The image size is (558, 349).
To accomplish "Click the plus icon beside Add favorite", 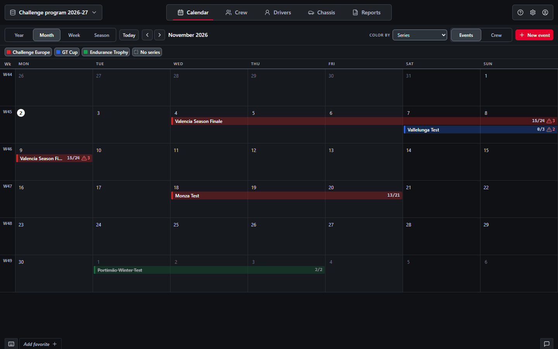I will pos(55,344).
